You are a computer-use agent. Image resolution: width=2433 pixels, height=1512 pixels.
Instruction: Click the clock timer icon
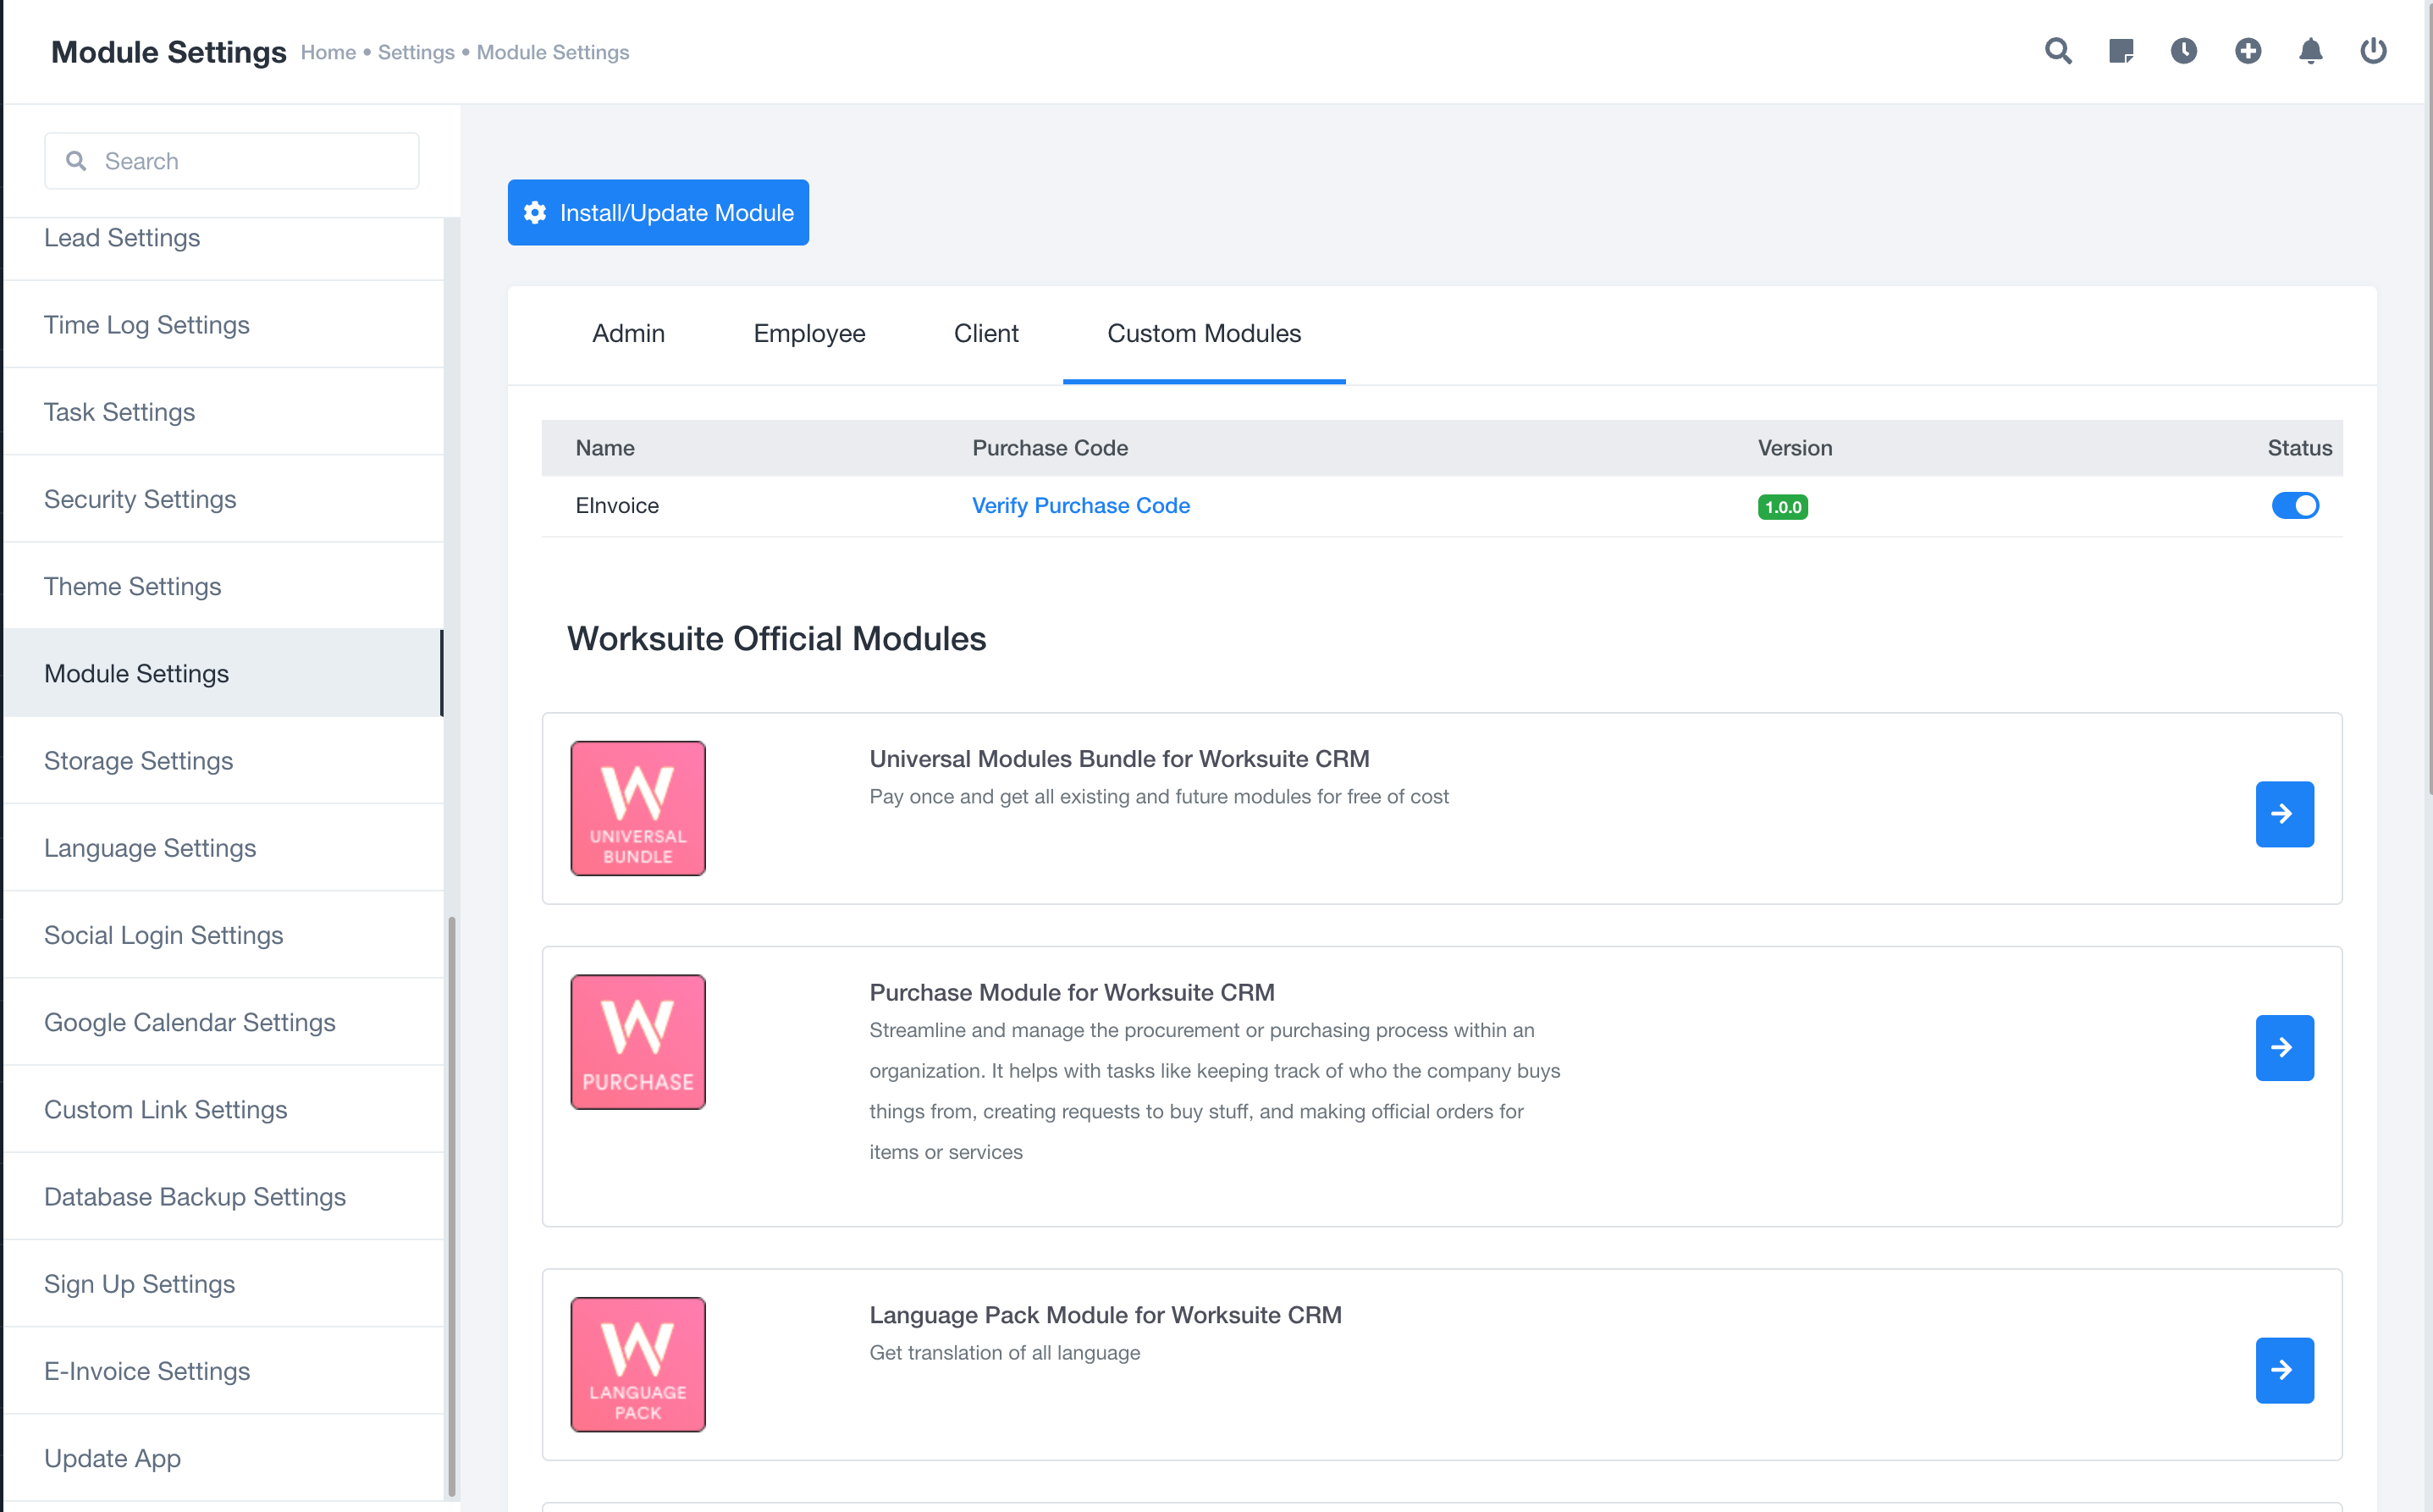point(2184,51)
